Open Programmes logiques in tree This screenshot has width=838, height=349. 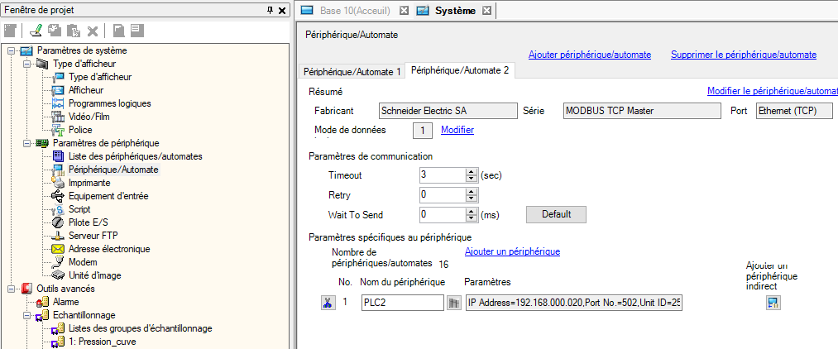109,103
